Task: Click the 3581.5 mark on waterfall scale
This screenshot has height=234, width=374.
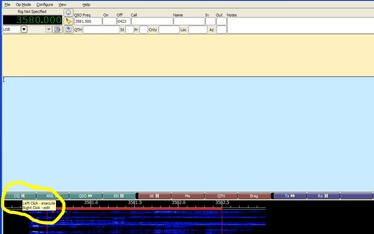Action: [x=135, y=203]
